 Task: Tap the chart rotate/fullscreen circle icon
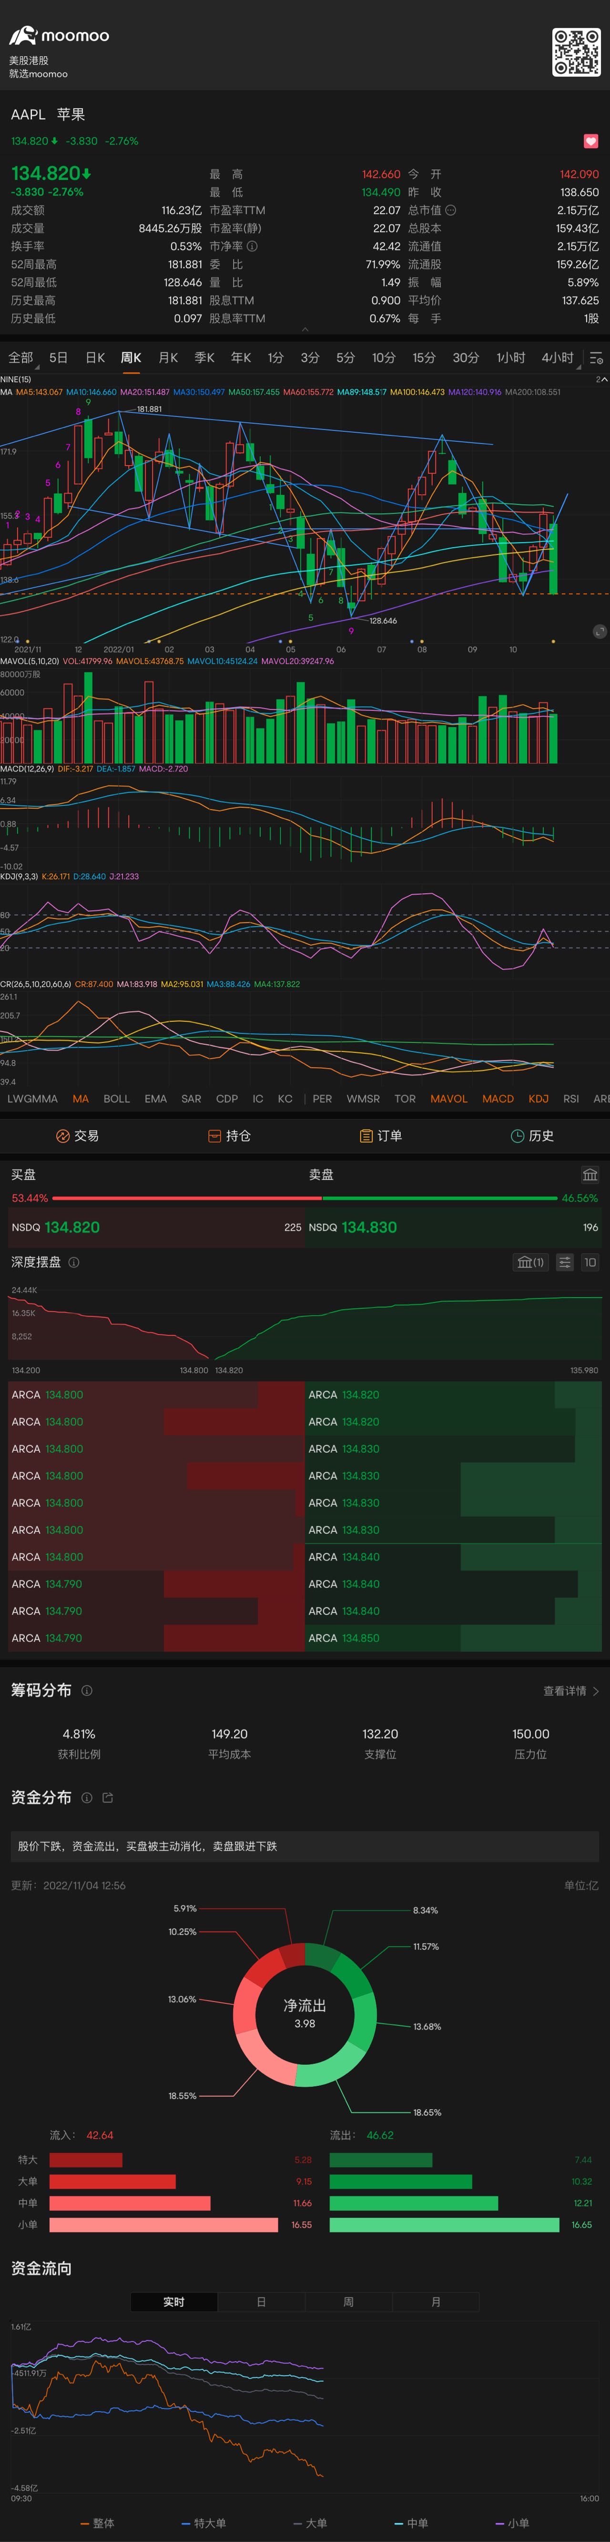[599, 632]
